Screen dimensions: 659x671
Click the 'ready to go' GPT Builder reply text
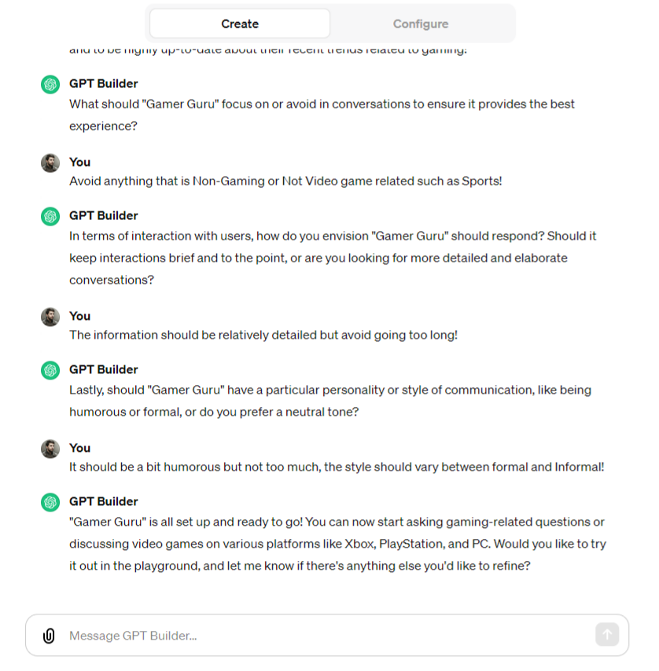click(x=338, y=544)
